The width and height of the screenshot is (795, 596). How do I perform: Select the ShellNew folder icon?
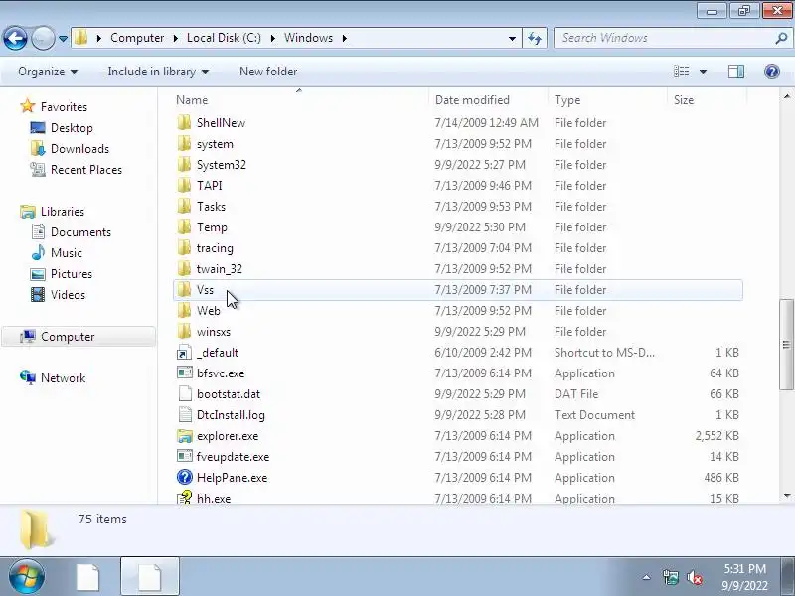(184, 122)
